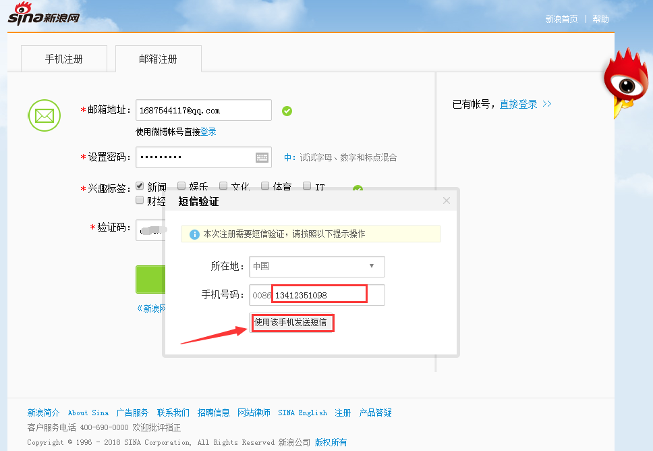Screen dimensions: 653x451
Task: Check the 体育 interest checkbox
Action: tap(265, 186)
